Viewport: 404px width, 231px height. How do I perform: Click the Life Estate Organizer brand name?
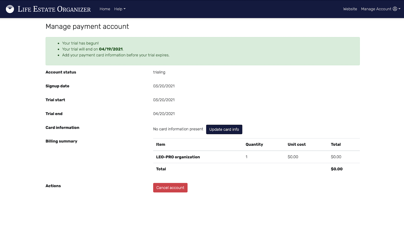click(54, 9)
